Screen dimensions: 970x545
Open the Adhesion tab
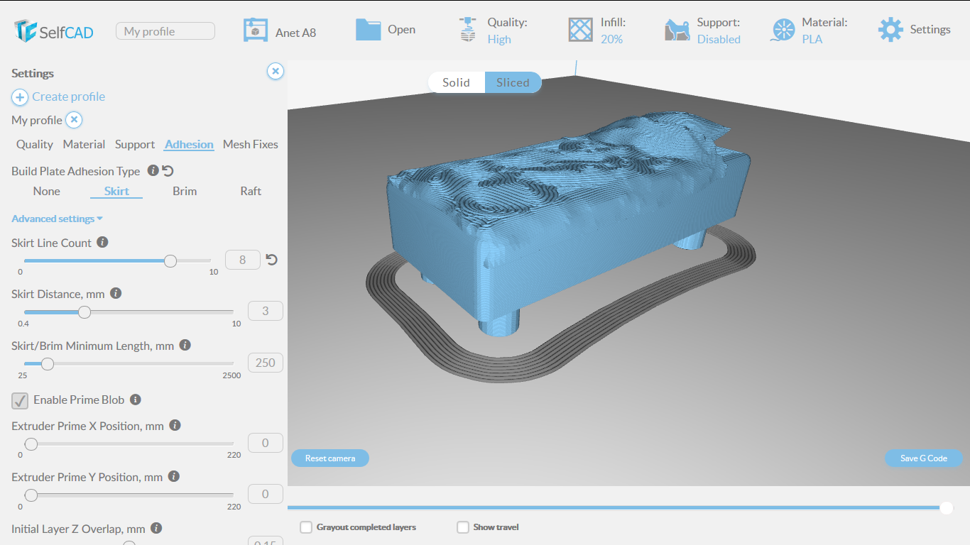[189, 144]
